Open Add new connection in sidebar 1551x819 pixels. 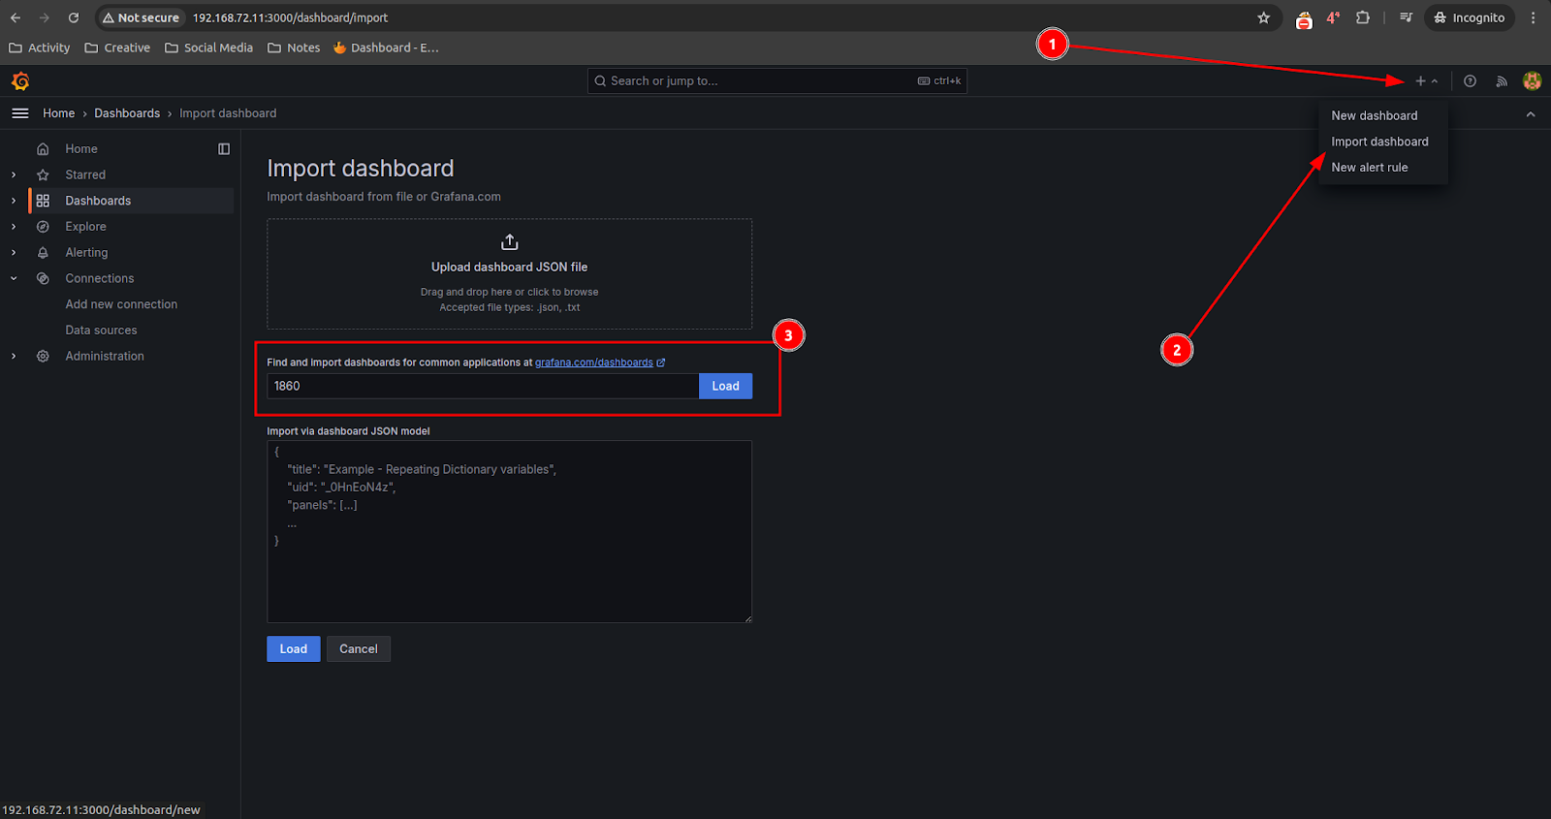pos(121,304)
